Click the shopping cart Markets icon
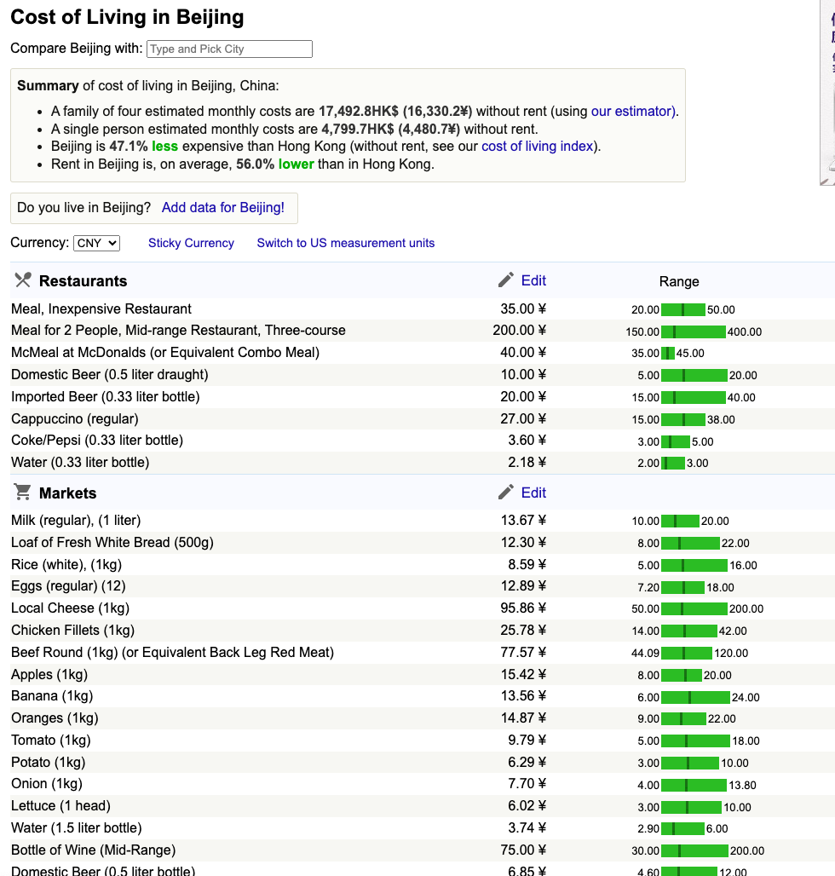The width and height of the screenshot is (835, 876). pyautogui.click(x=23, y=493)
